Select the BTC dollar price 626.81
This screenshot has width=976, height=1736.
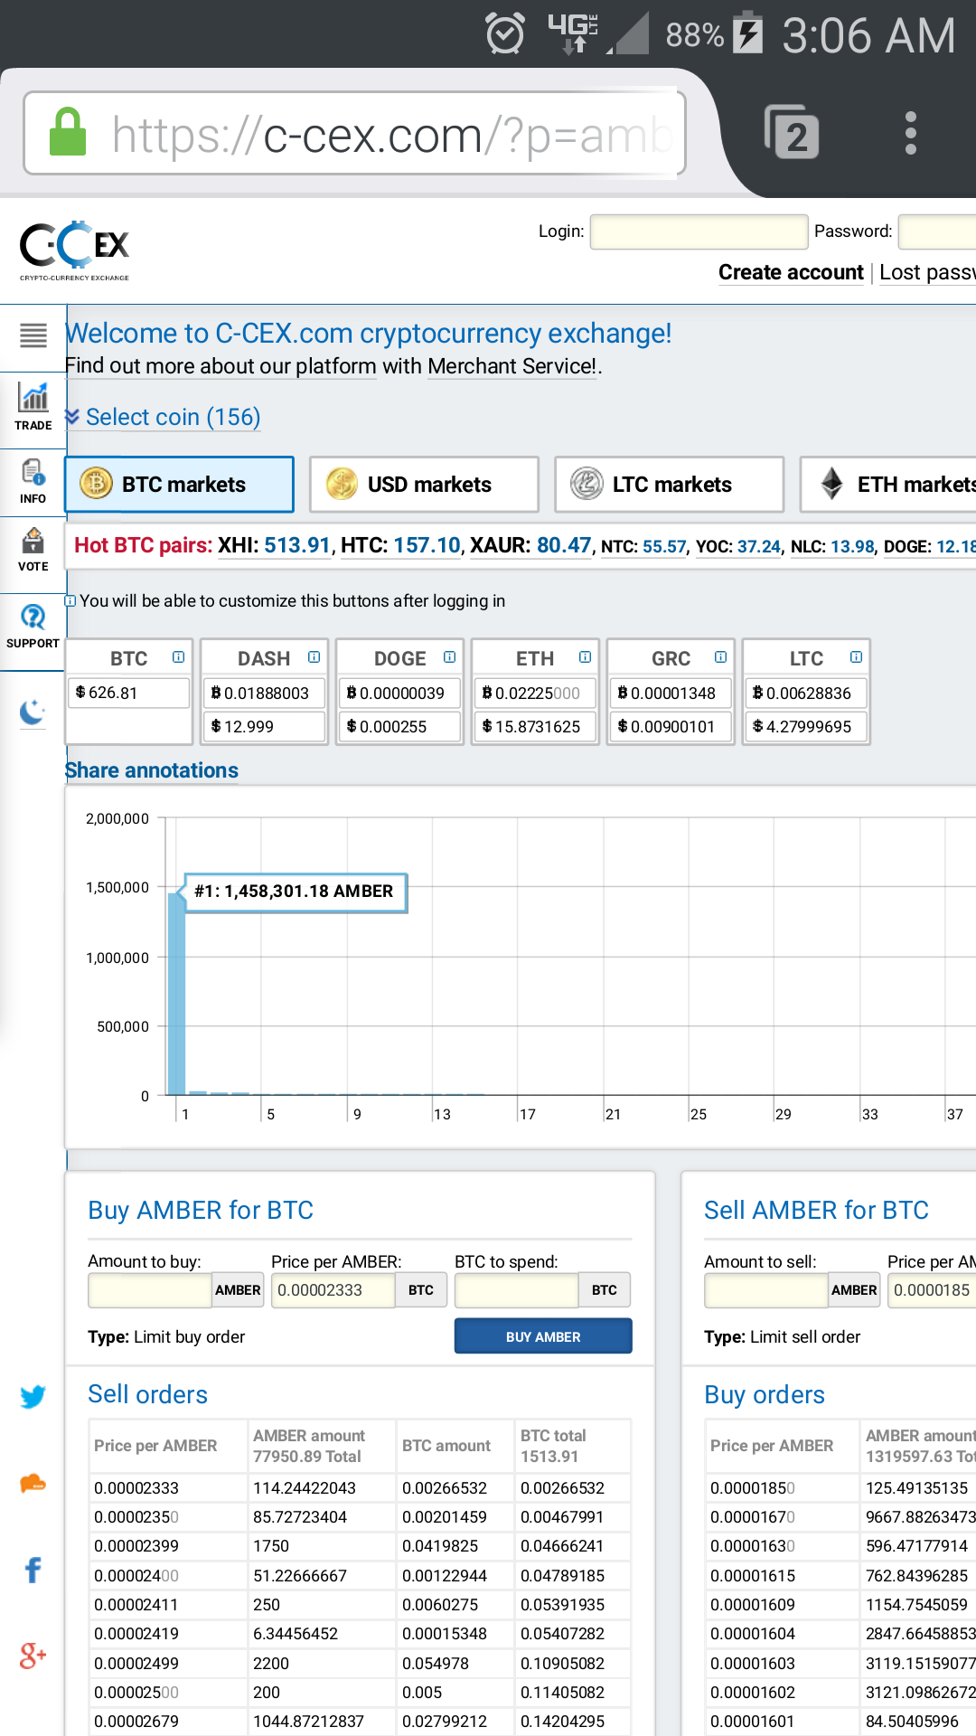tap(128, 693)
